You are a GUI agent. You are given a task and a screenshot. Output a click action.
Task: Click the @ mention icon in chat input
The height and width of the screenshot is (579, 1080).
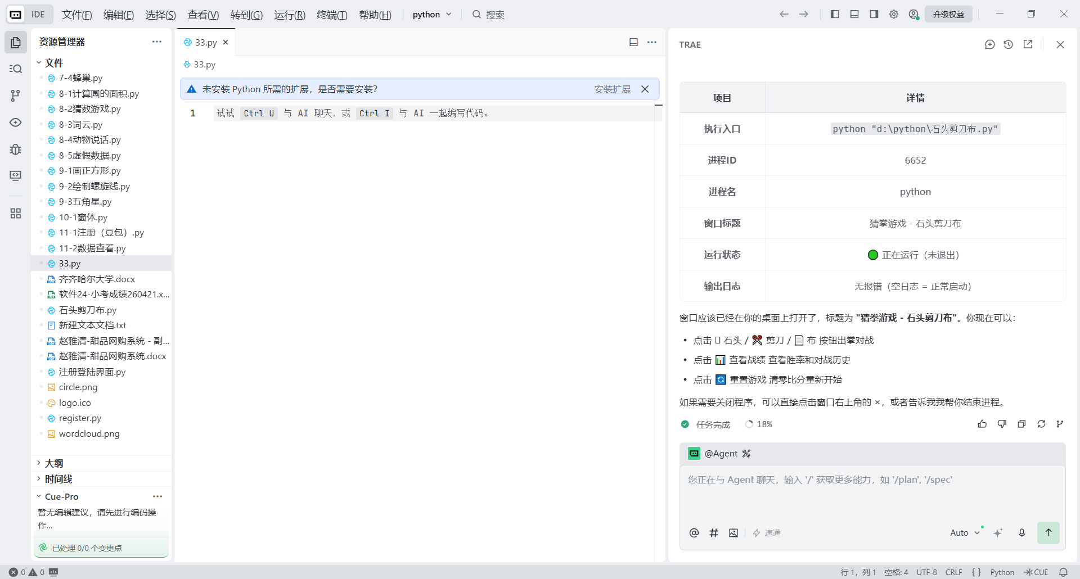(694, 532)
